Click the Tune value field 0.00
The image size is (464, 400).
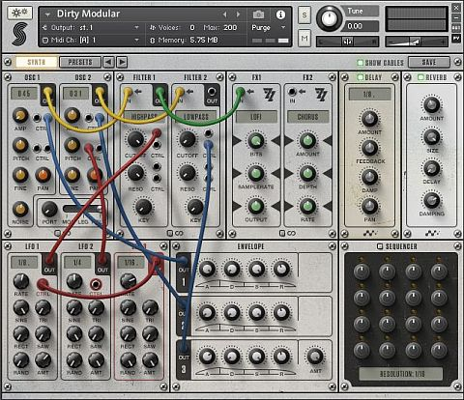[x=361, y=26]
